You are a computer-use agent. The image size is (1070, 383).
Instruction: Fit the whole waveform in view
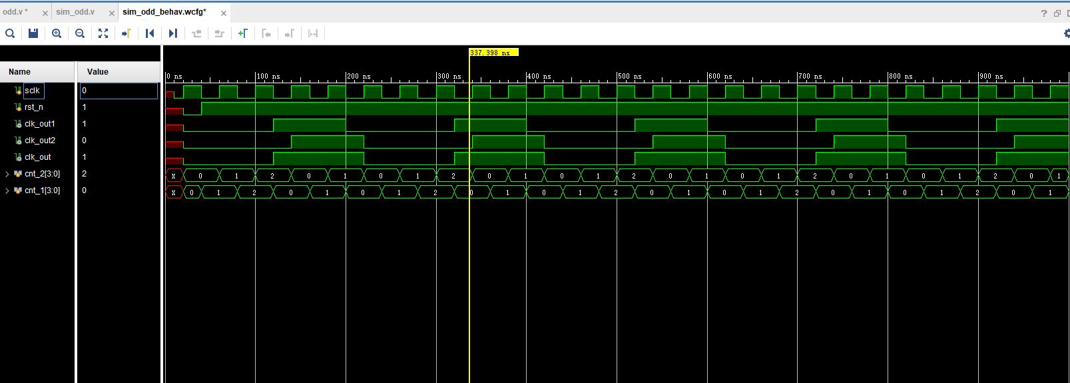103,33
